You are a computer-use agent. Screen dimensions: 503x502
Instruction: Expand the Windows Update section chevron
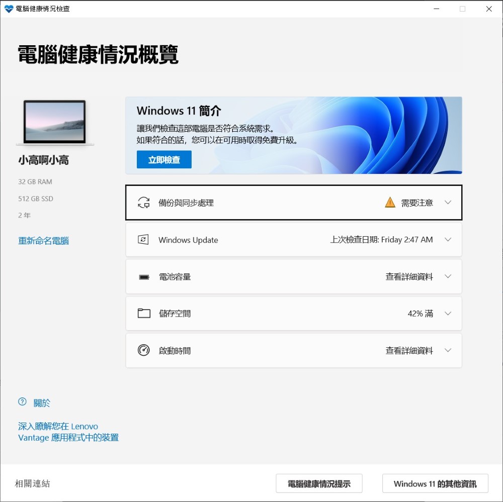pyautogui.click(x=448, y=240)
